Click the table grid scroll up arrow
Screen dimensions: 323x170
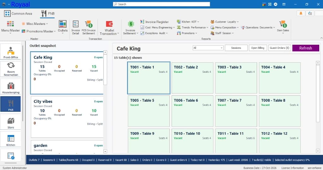(318, 63)
